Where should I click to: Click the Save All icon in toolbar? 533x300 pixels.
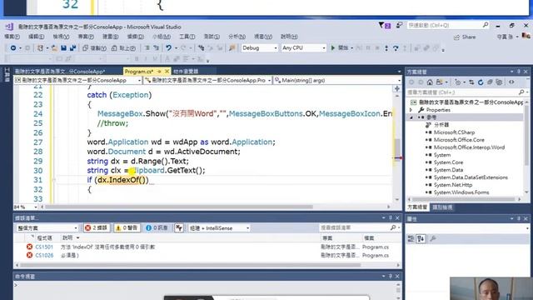coord(72,48)
